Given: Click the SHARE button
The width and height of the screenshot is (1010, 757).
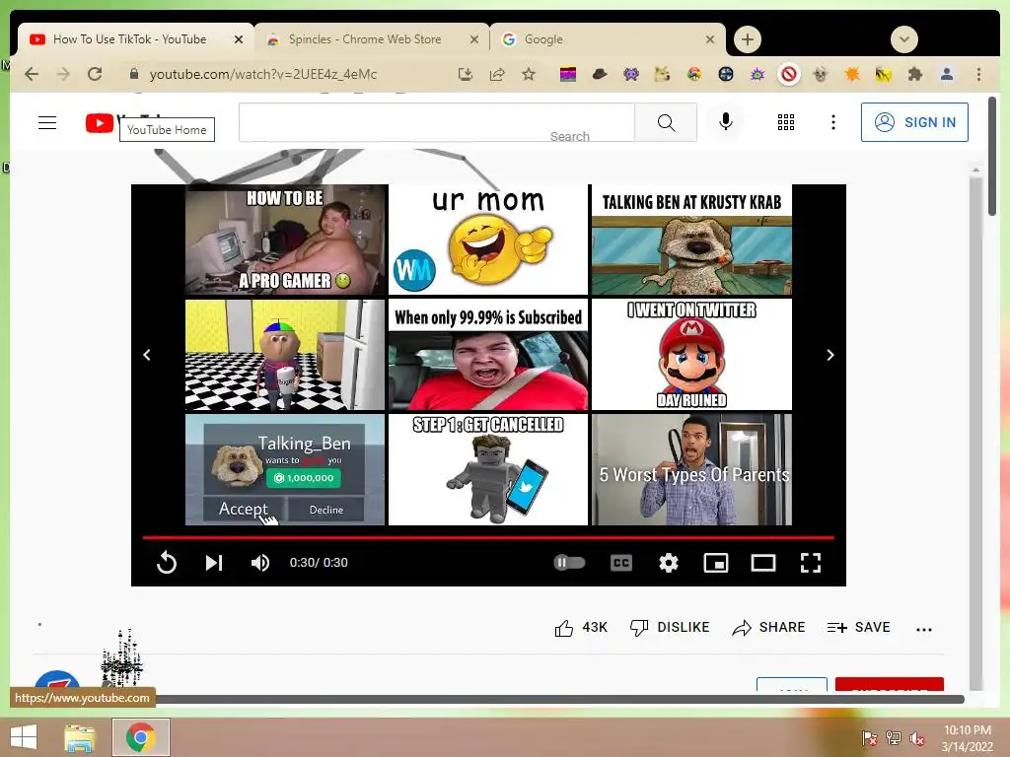Looking at the screenshot, I should [768, 628].
